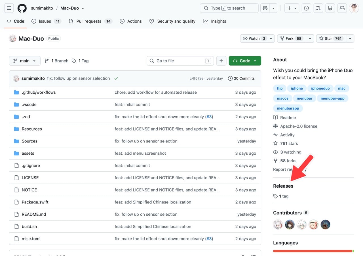Select the flip topic tag
The height and width of the screenshot is (256, 363).
coord(280,88)
